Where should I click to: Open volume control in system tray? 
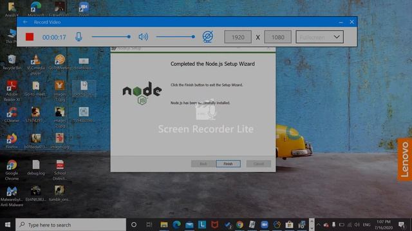click(357, 225)
